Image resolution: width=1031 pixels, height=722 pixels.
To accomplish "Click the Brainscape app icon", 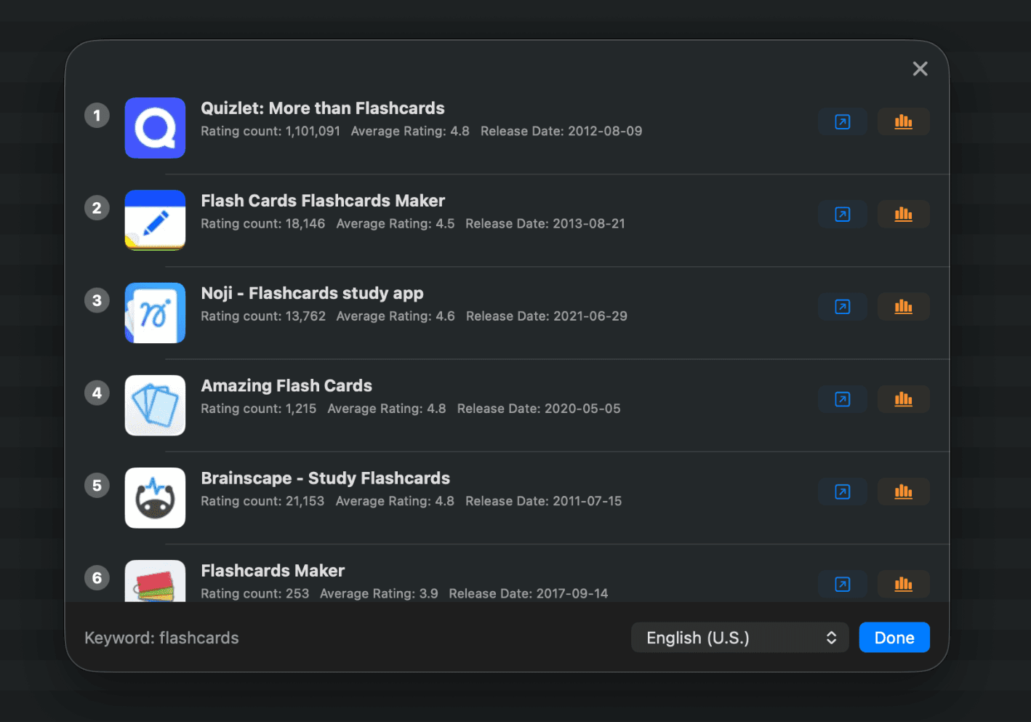I will 155,498.
